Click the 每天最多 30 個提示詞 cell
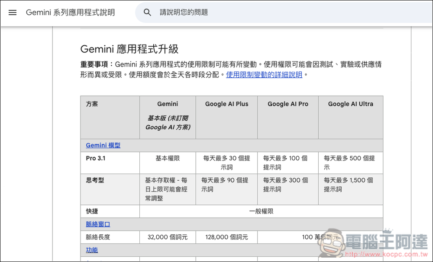 tap(227, 163)
